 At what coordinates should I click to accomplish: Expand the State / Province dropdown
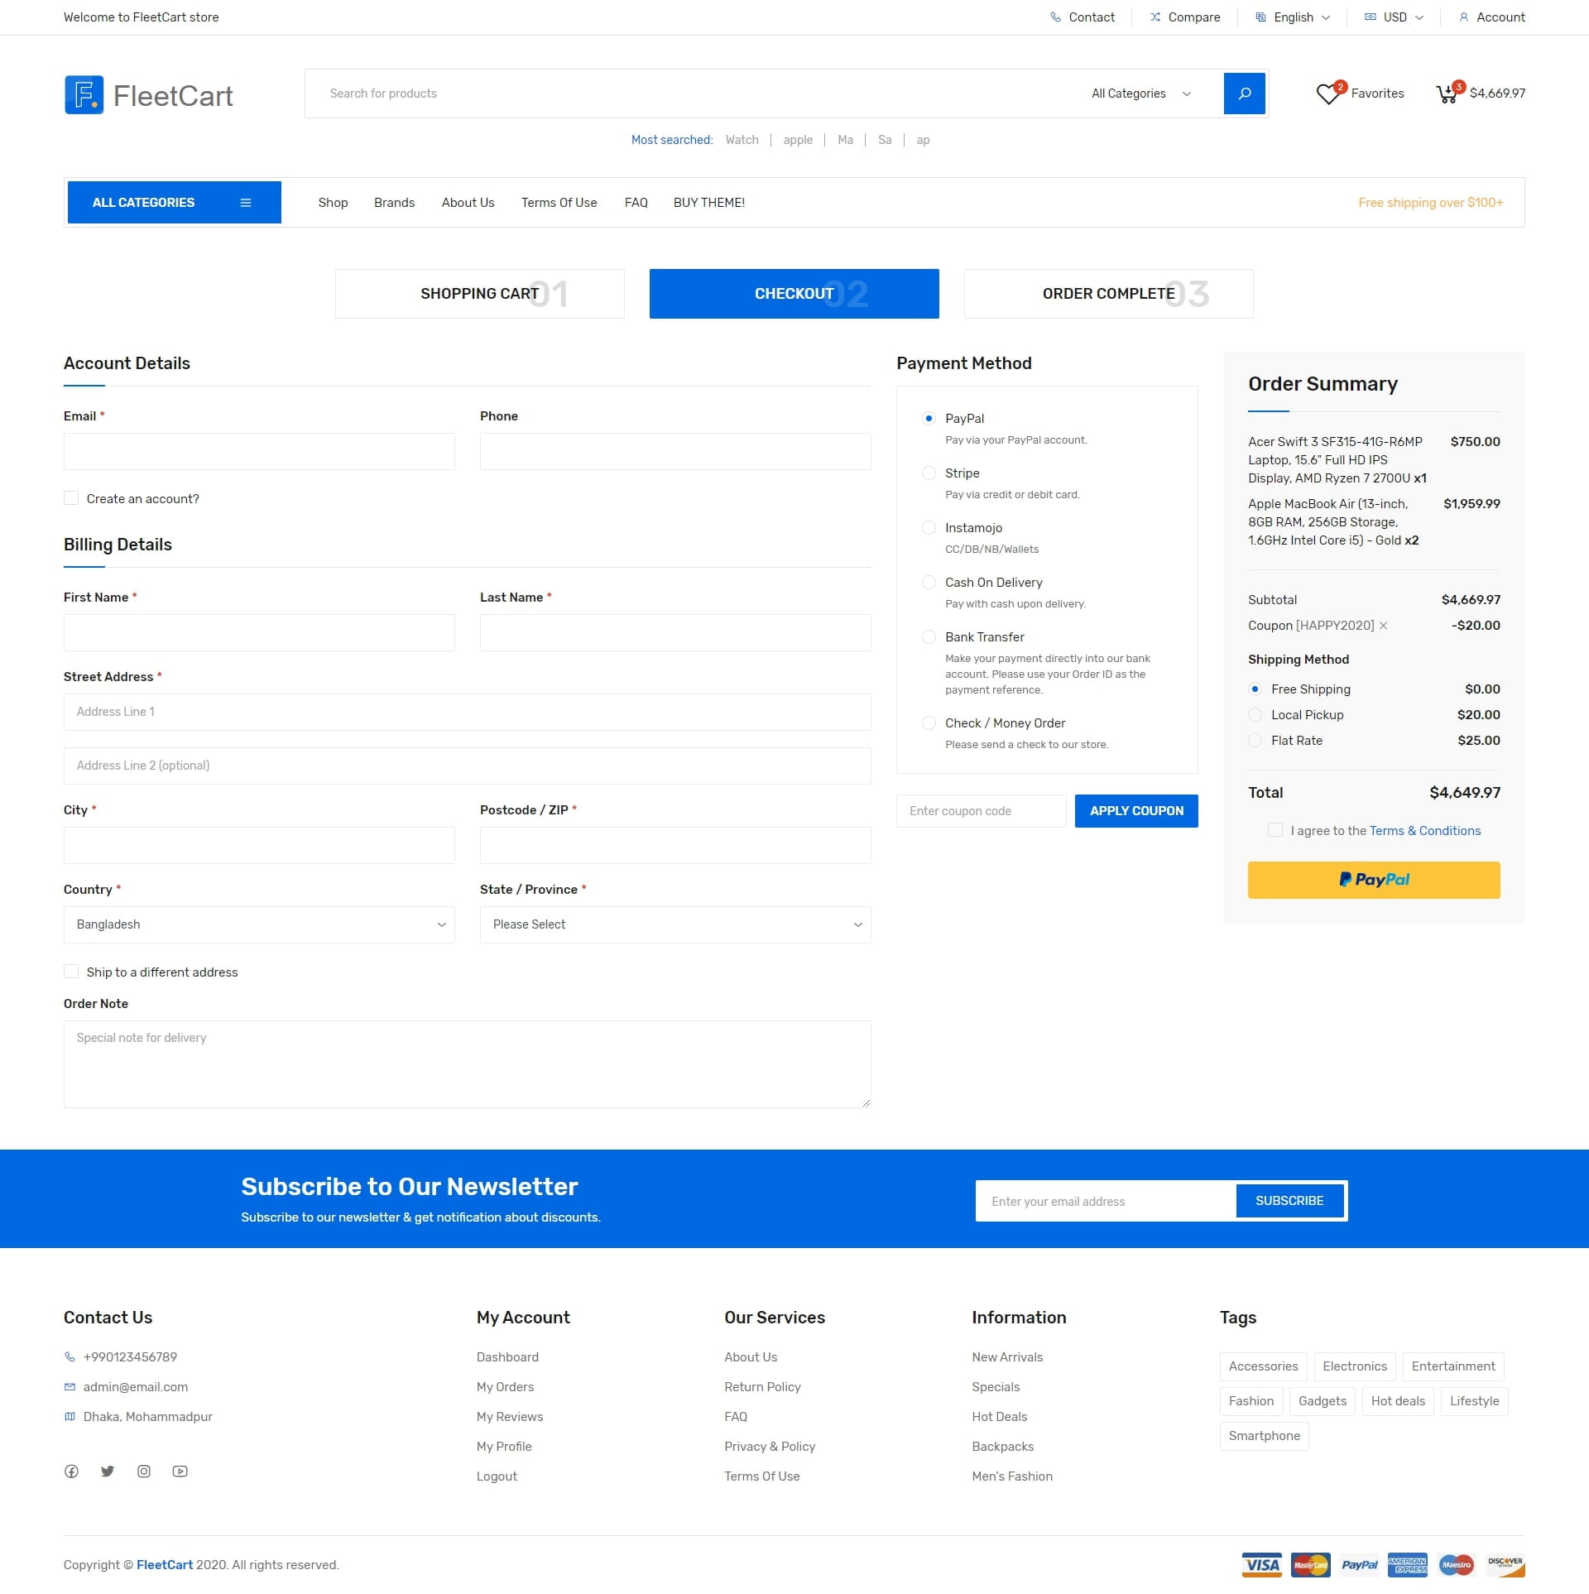tap(674, 924)
